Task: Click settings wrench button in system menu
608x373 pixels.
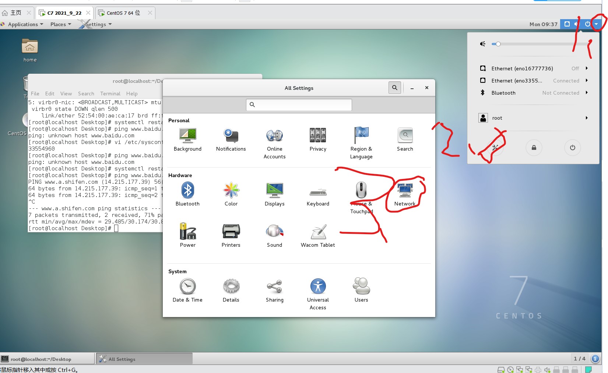Action: (x=495, y=148)
